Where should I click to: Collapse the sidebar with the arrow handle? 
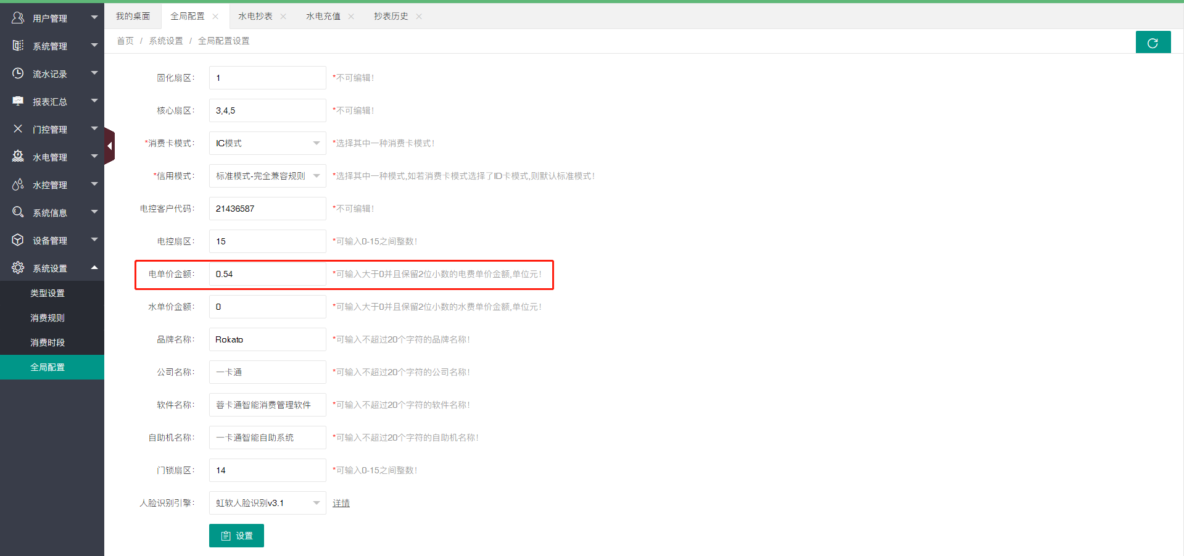(109, 146)
